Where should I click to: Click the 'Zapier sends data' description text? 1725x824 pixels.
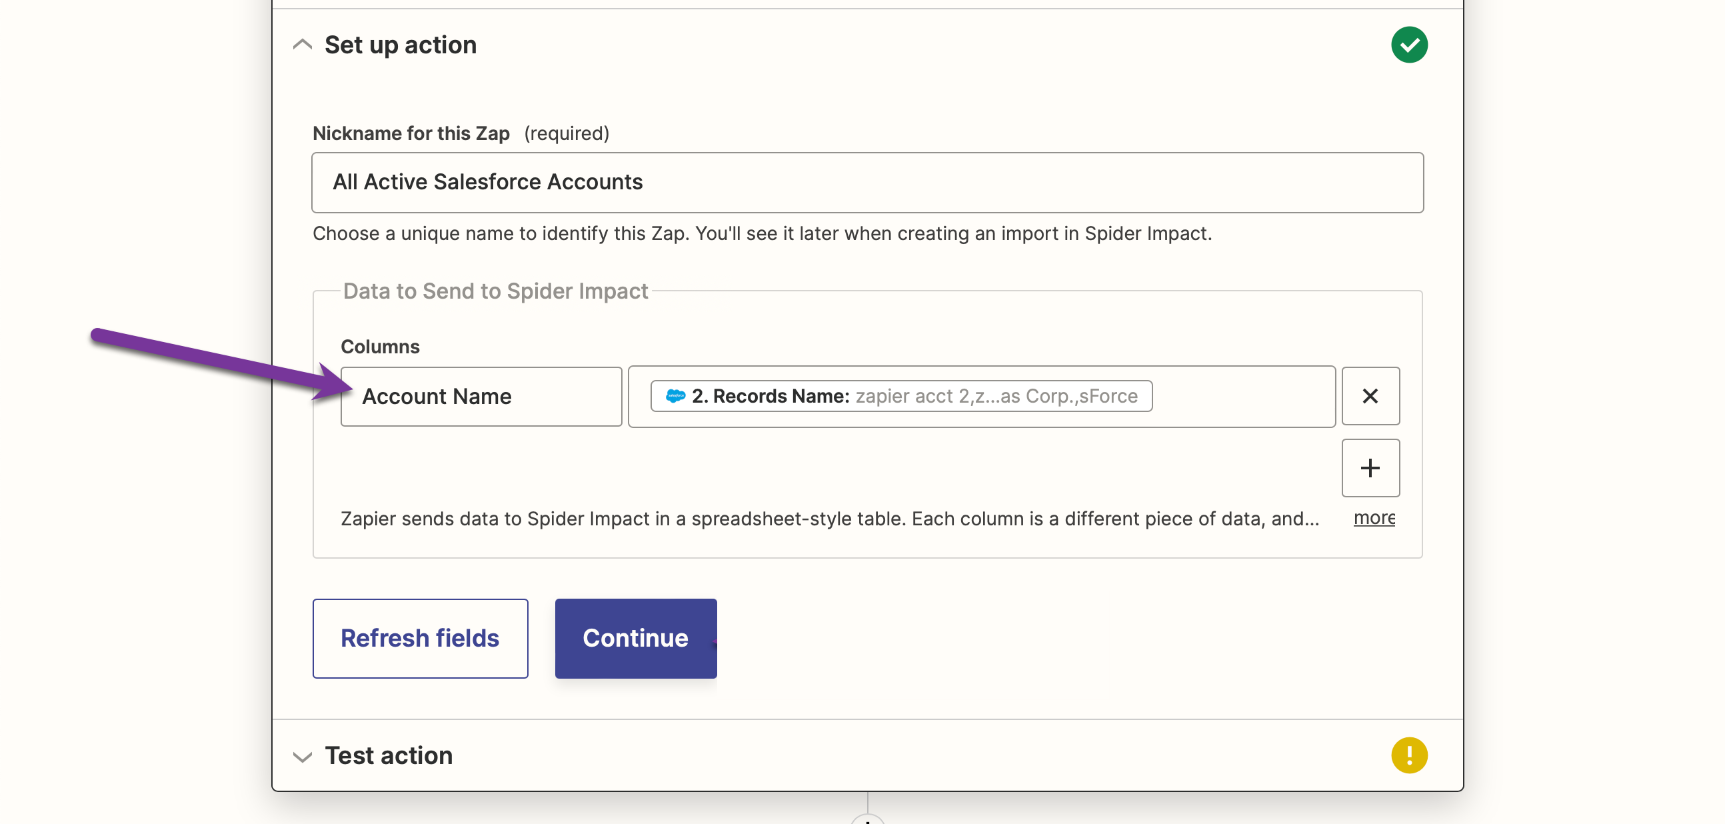(830, 519)
